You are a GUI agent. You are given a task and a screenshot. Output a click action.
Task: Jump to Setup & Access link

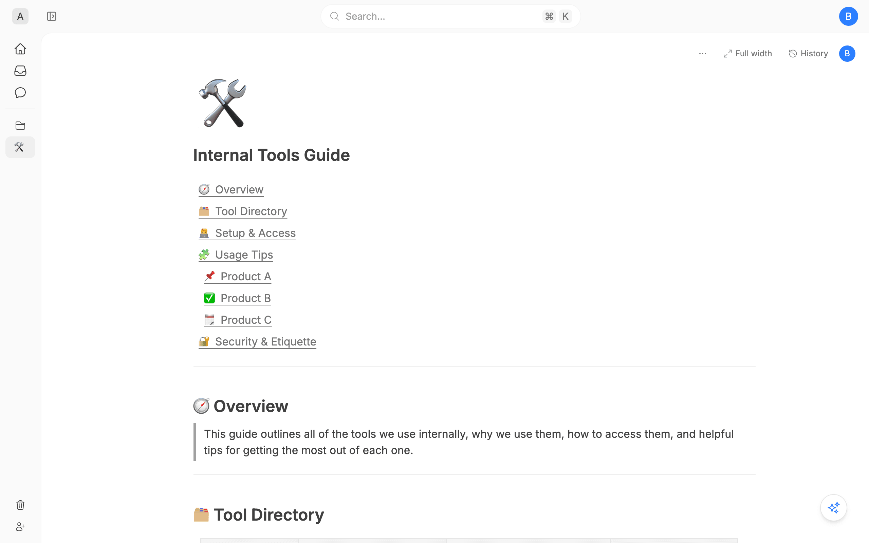click(247, 233)
